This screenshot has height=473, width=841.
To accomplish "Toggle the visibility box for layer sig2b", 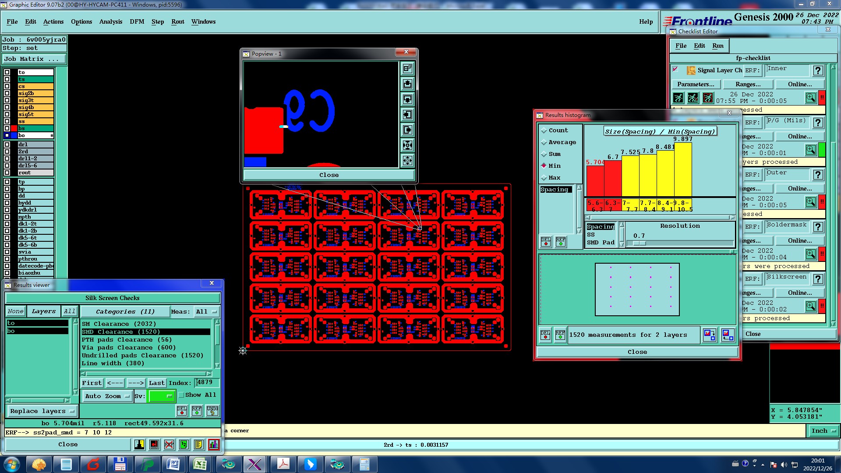I will 7,93.
